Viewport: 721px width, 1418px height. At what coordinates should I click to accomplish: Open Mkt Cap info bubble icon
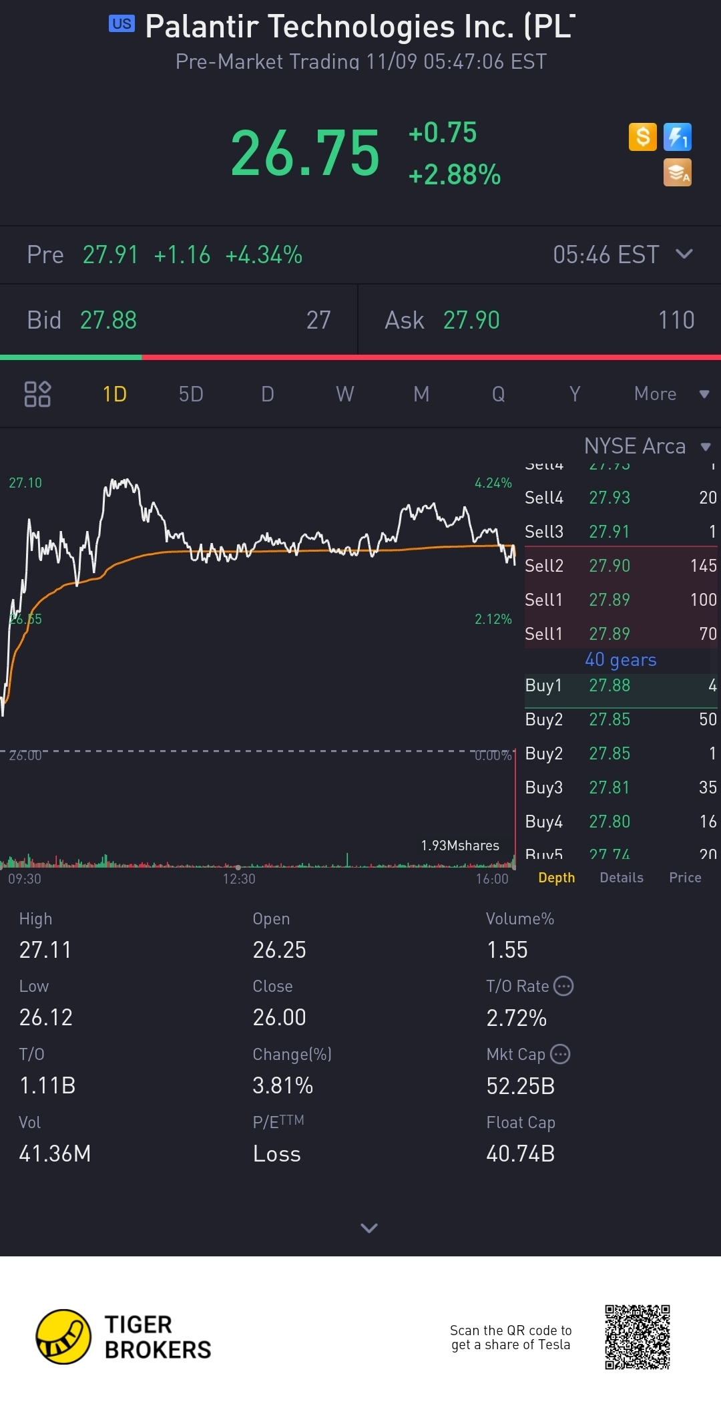pyautogui.click(x=560, y=1054)
